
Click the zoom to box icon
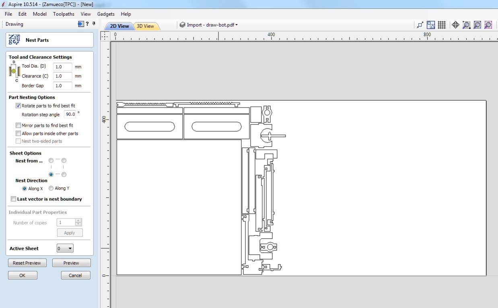(466, 25)
